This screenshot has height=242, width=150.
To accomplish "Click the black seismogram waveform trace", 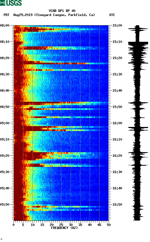I will tap(138, 123).
